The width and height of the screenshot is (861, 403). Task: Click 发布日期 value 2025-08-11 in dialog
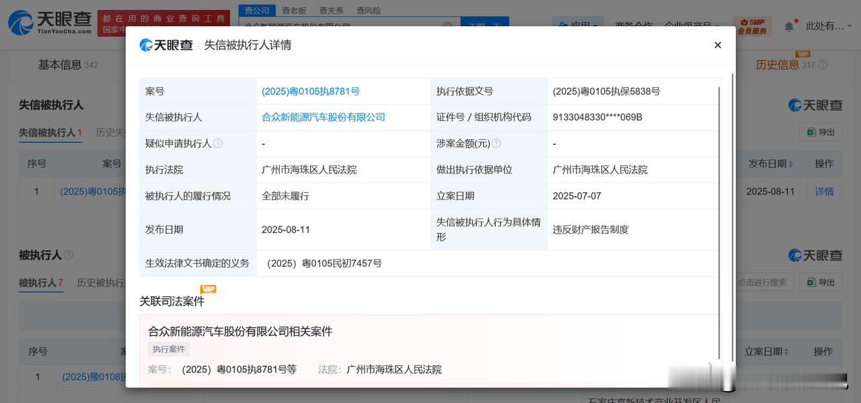coord(286,230)
